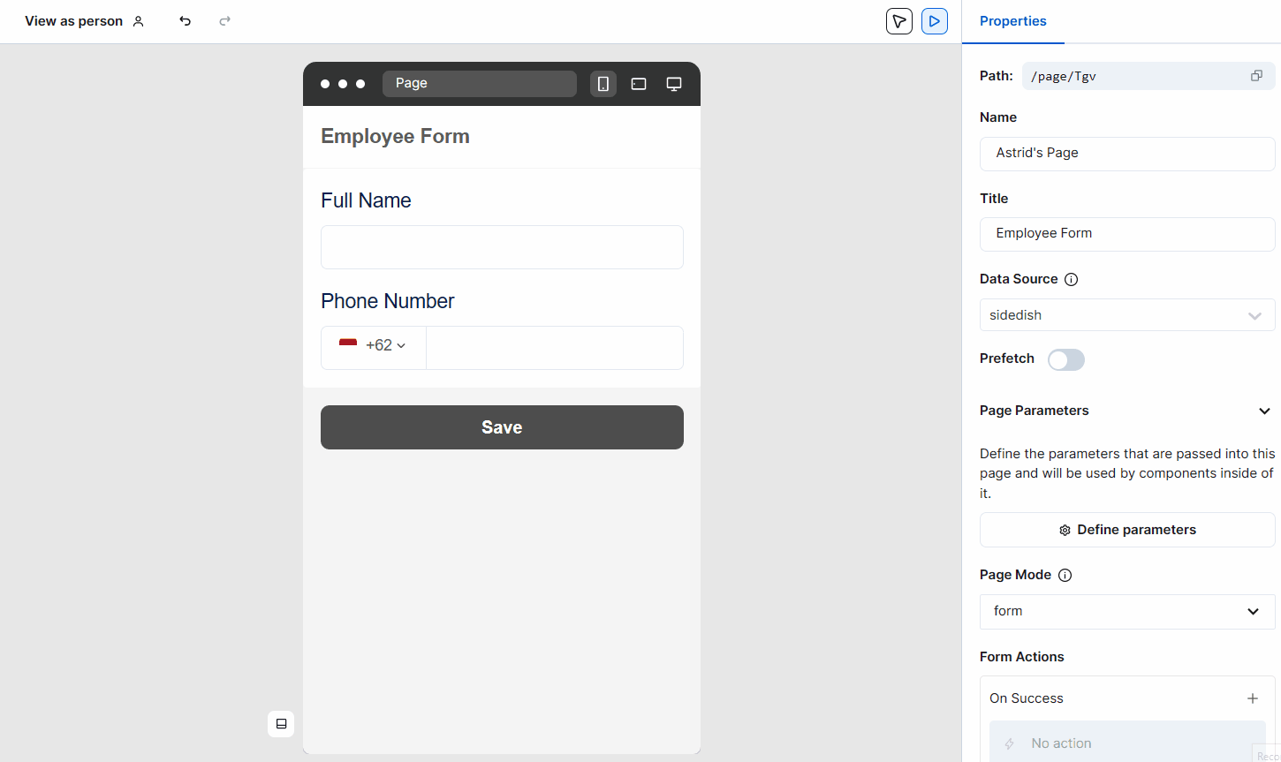Collapse the Page Parameters section
Viewport: 1281px width, 762px height.
pos(1265,411)
